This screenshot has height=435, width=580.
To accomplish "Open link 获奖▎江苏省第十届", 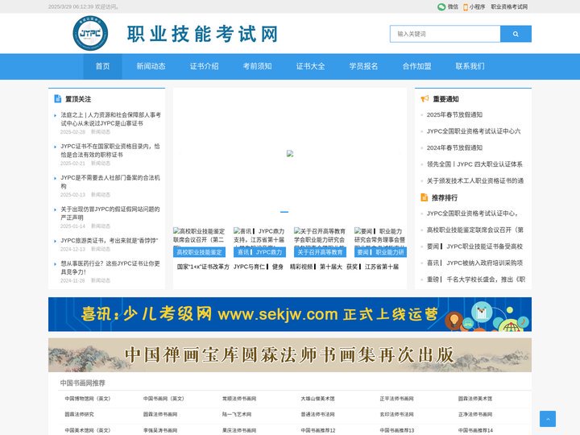I will tap(372, 267).
